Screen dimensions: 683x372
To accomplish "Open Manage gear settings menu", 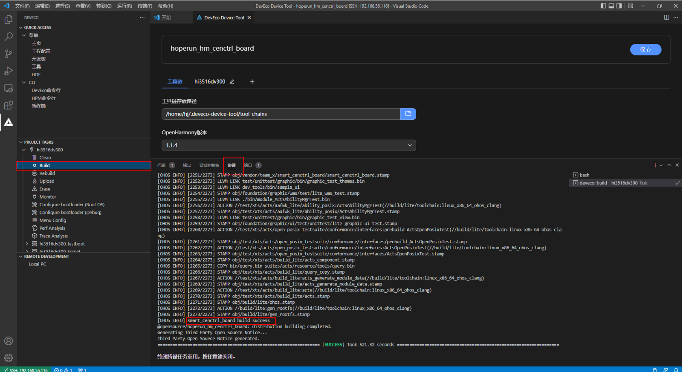I will click(x=9, y=358).
